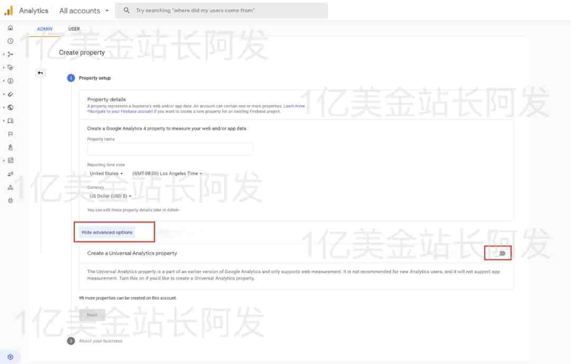Click the Property details heading
Screen dimensions: 571x364
tap(106, 99)
